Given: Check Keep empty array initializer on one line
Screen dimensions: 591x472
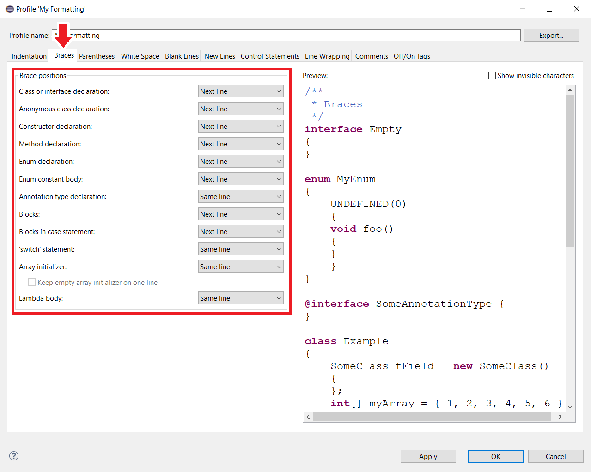Looking at the screenshot, I should [31, 282].
